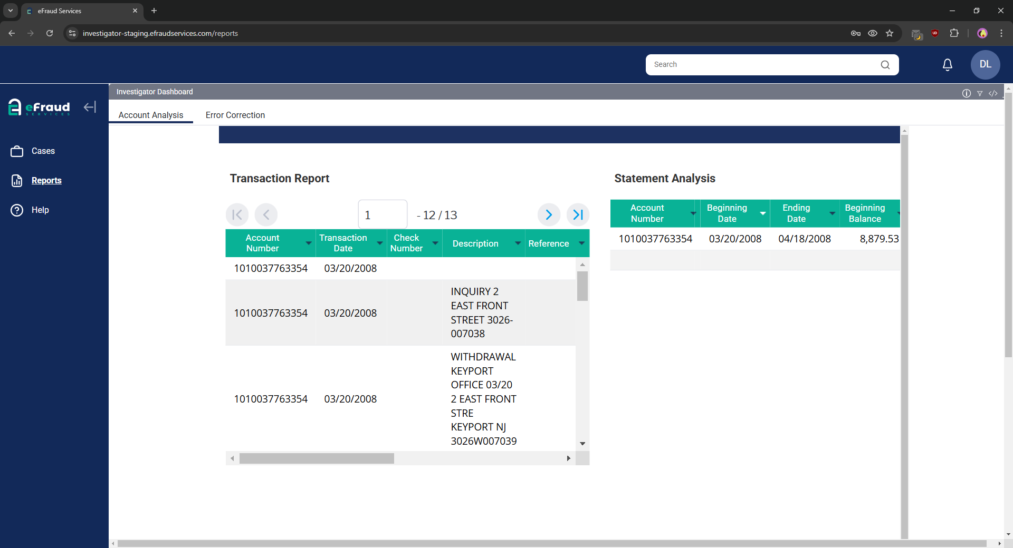The height and width of the screenshot is (548, 1013).
Task: Click the WITHDRAWAL KEYPORT OFFICE description cell
Action: tap(484, 399)
